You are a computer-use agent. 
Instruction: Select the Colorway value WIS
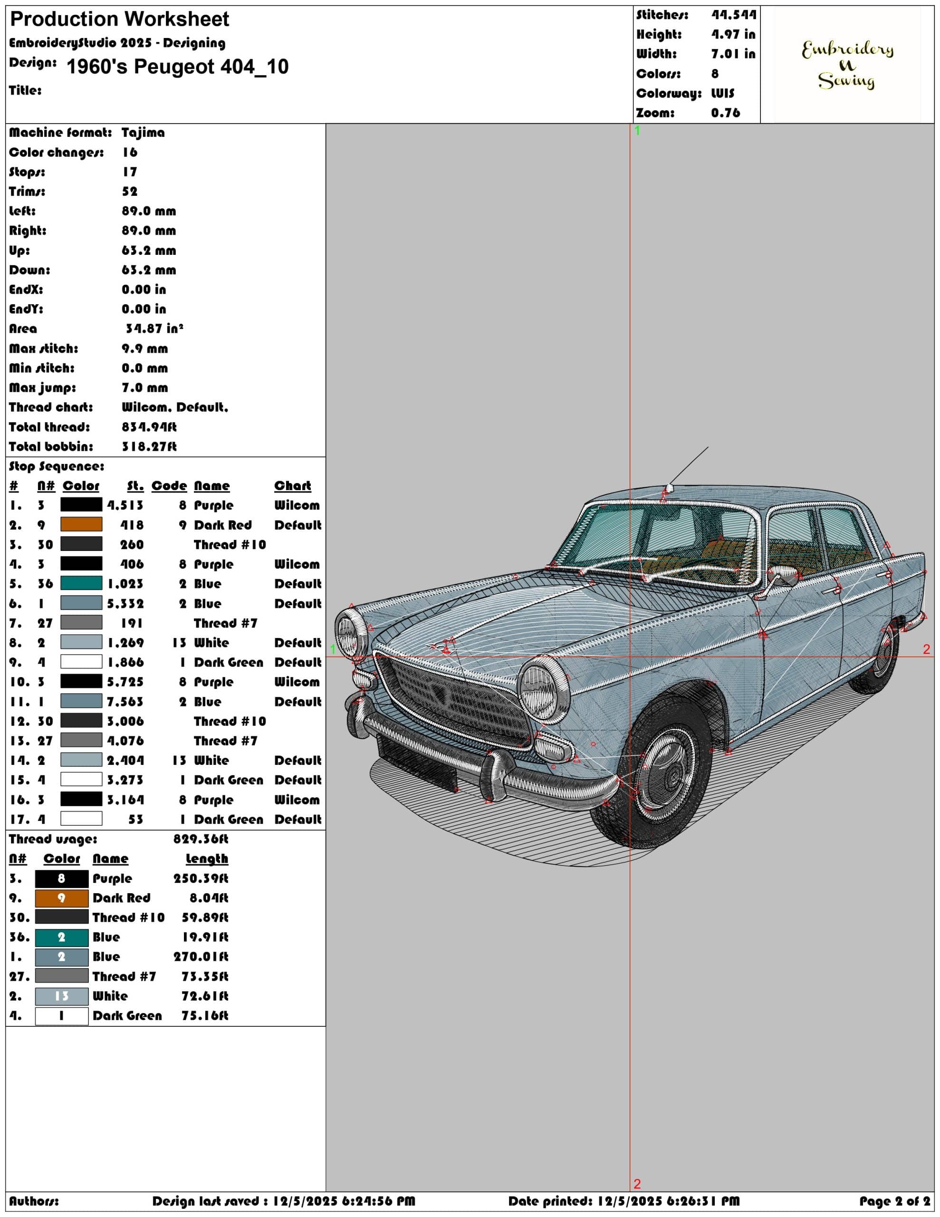click(x=723, y=93)
